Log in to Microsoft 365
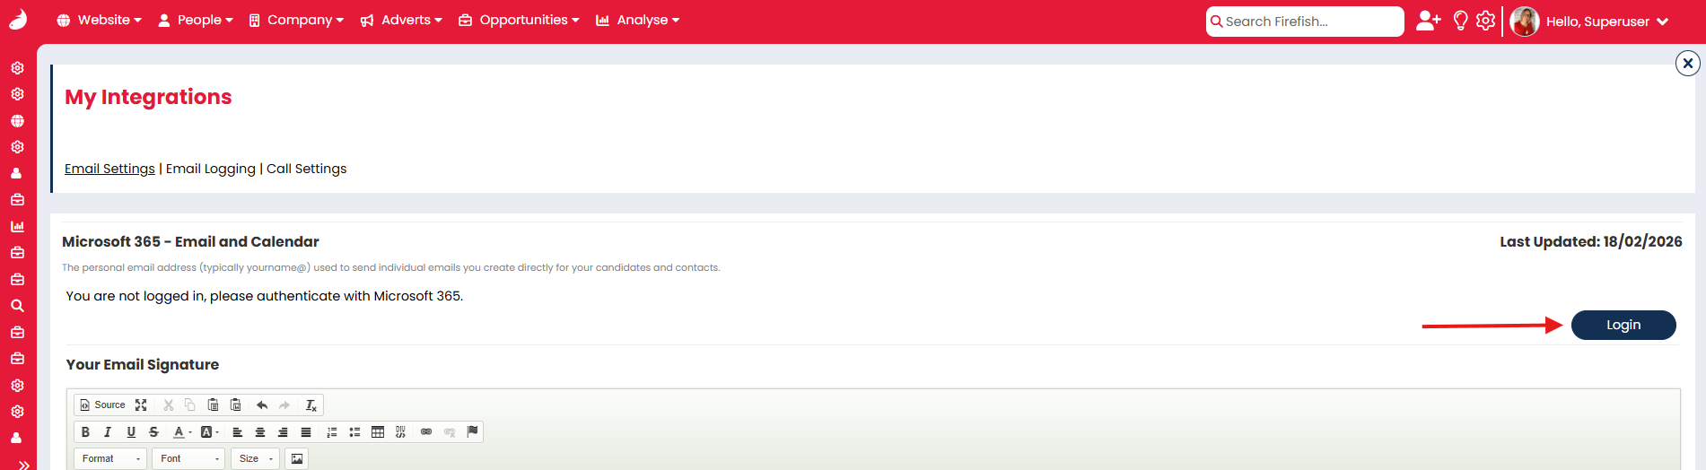 (x=1623, y=325)
